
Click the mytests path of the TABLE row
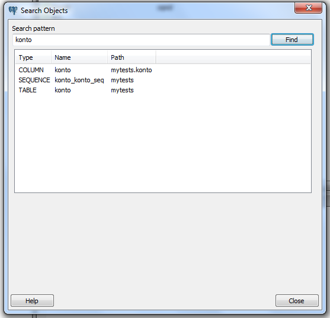pyautogui.click(x=122, y=90)
